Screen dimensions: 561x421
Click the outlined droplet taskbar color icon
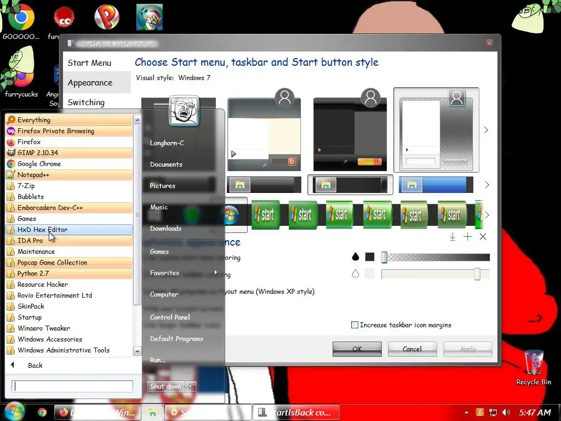355,274
